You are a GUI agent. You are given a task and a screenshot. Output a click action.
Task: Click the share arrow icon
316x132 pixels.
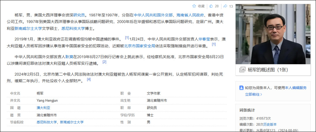click(x=226, y=6)
